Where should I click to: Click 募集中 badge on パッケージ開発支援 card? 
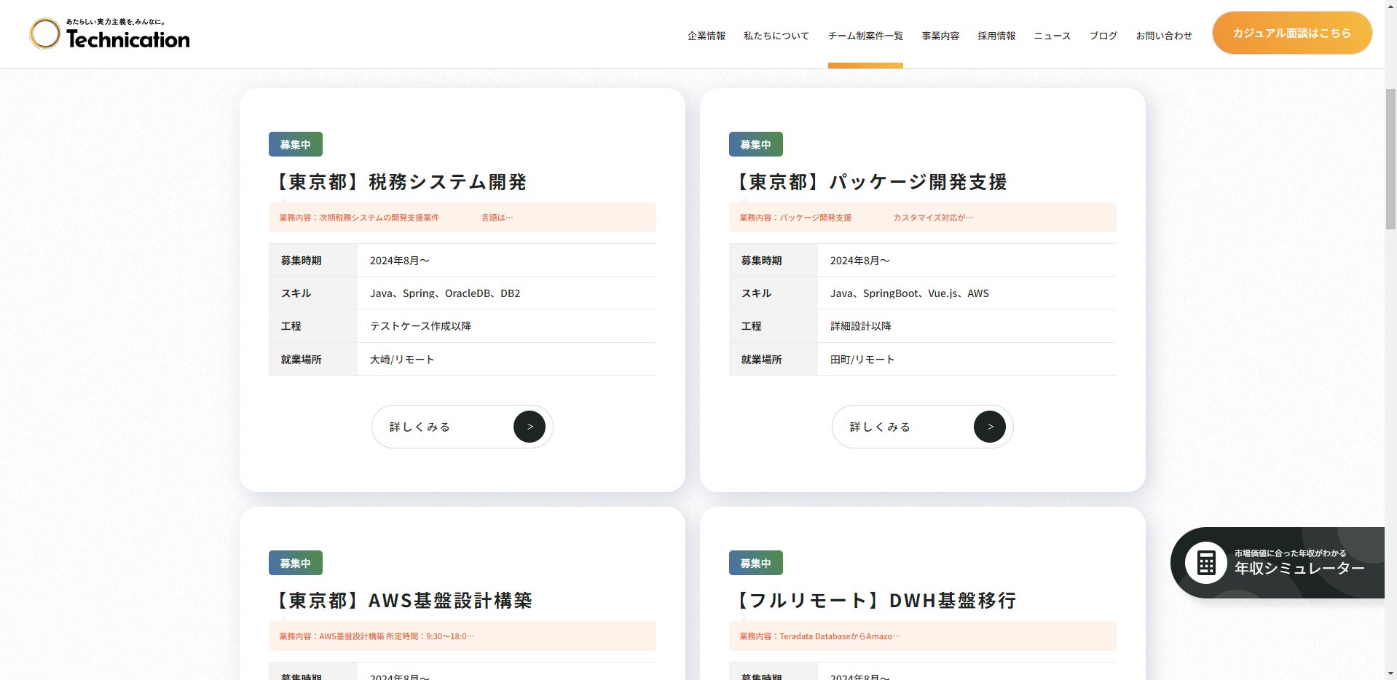click(x=756, y=144)
